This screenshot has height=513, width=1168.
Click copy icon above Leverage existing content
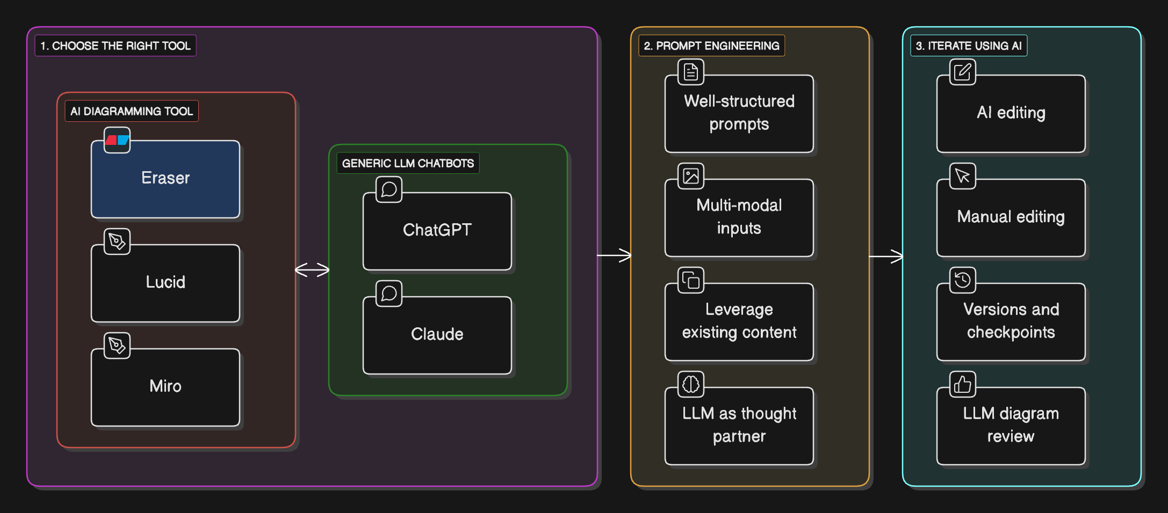[x=691, y=280]
